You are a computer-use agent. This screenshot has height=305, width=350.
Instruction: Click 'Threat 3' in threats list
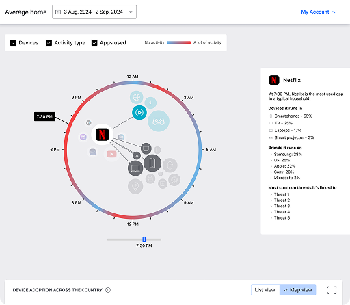pos(282,207)
